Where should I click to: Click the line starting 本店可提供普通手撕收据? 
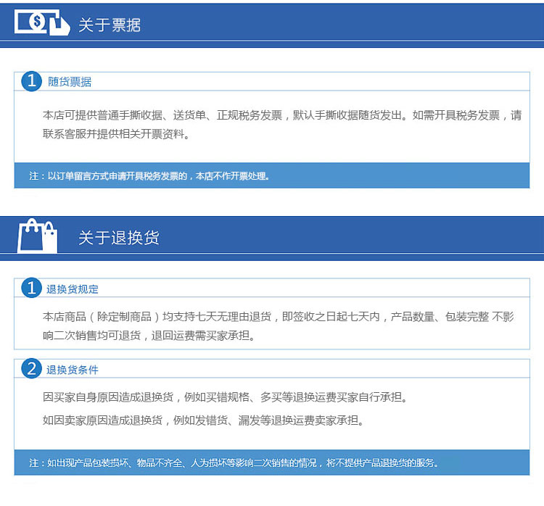point(282,115)
